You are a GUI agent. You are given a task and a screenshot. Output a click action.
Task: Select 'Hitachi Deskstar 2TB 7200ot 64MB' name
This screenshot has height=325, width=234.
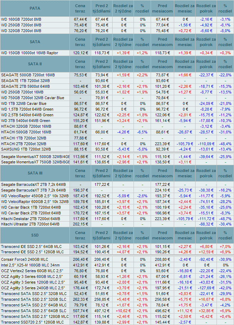(x=31, y=219)
